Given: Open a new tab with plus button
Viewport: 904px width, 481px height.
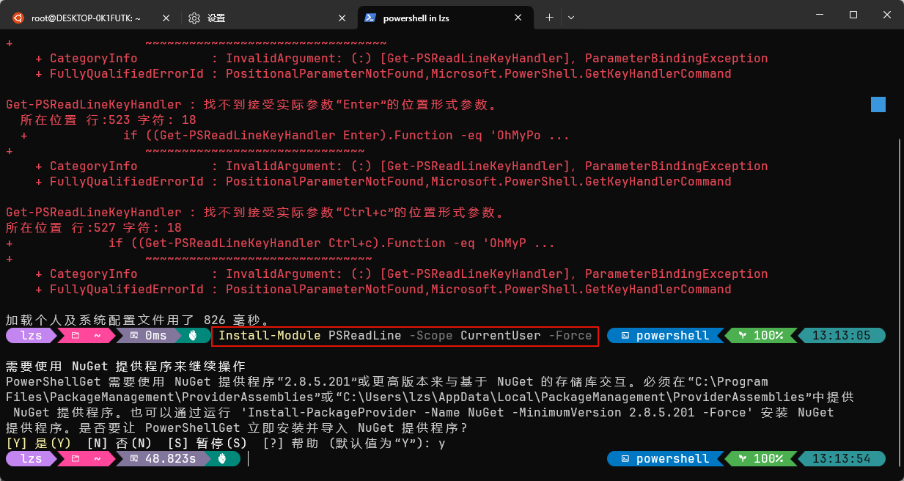Looking at the screenshot, I should [549, 18].
